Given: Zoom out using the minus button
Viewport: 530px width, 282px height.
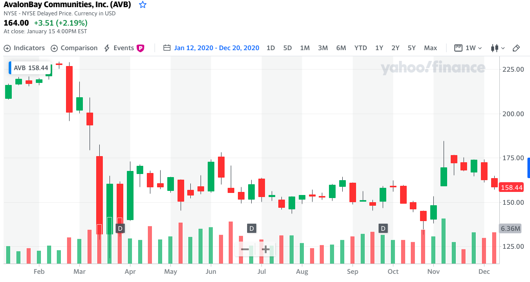Looking at the screenshot, I should (245, 250).
